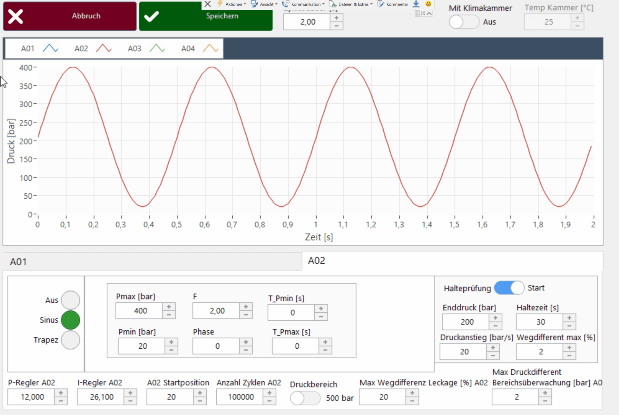Toggle the Druckbereich 500 bar switch
This screenshot has height=415, width=619.
click(305, 398)
